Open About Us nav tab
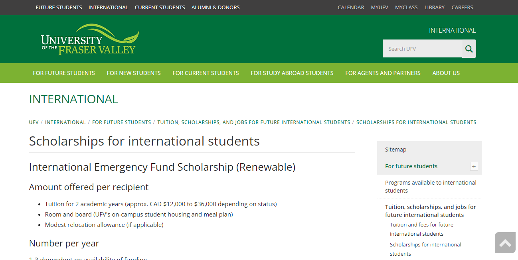Screen dimensions: 518x260 [x=446, y=73]
